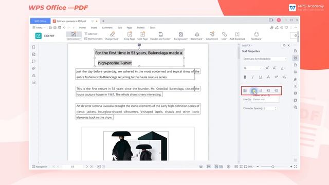Image resolution: width=329 pixels, height=185 pixels.
Task: Click the zoom out minus button
Action: (x=258, y=166)
